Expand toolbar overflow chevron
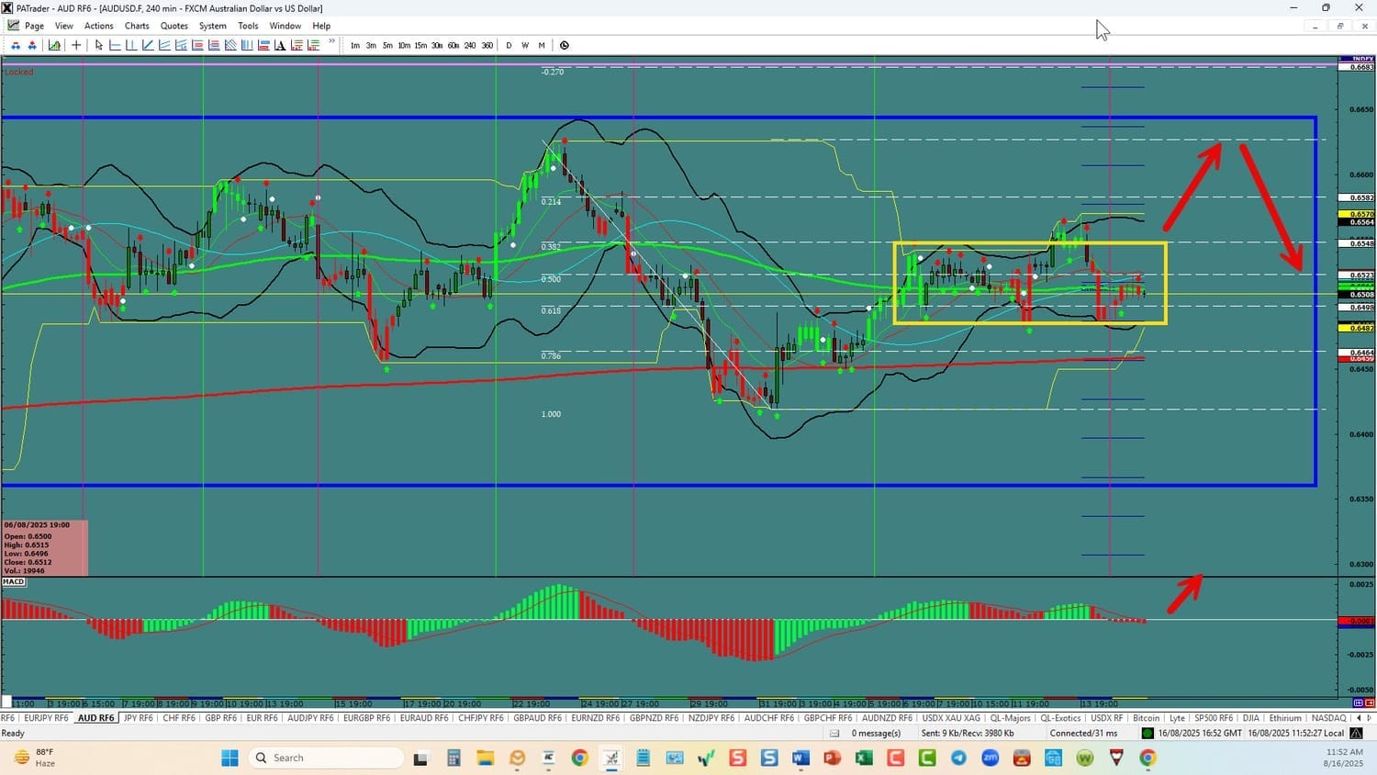The width and height of the screenshot is (1377, 775). click(x=331, y=42)
